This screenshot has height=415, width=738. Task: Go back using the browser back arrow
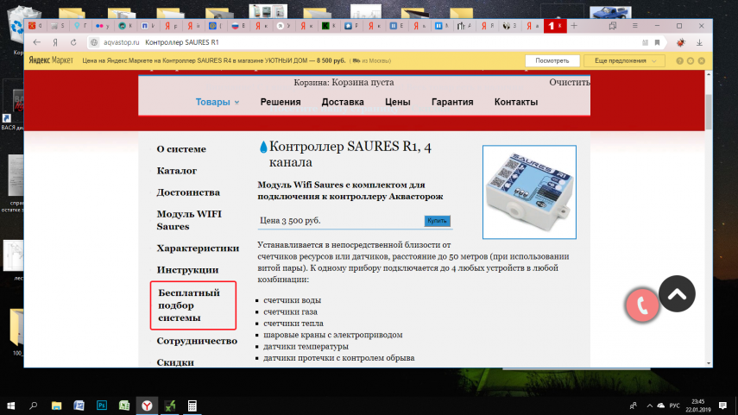pyautogui.click(x=36, y=42)
